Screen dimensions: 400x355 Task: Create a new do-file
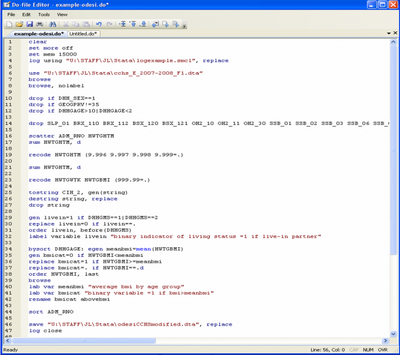pos(9,24)
